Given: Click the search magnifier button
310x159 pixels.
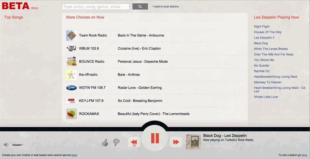Looking at the screenshot, I should click(x=140, y=7).
